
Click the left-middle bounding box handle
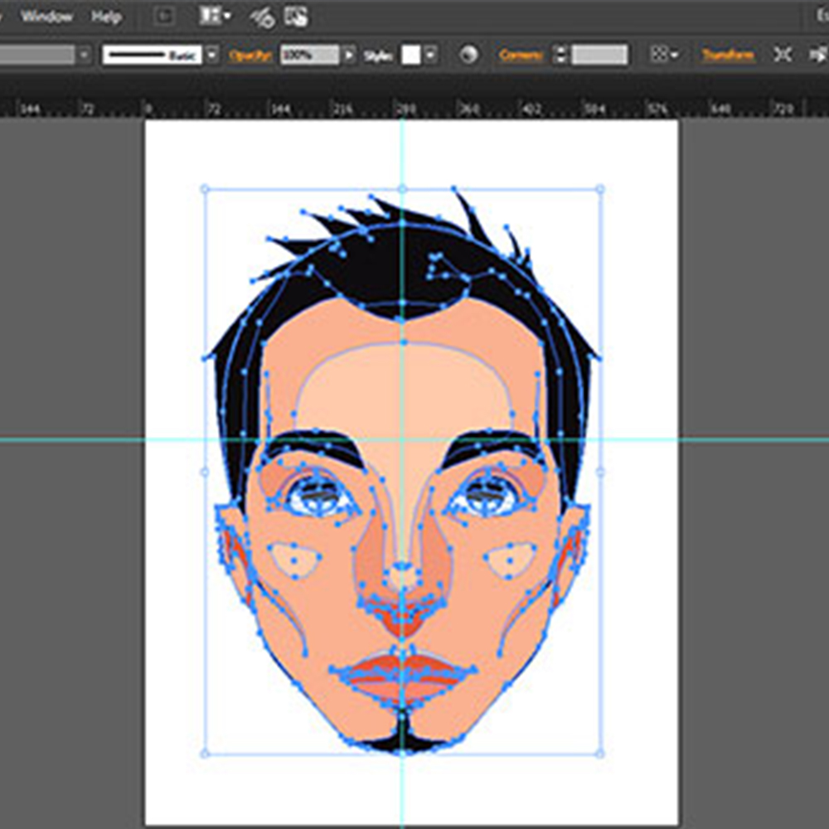tap(205, 472)
